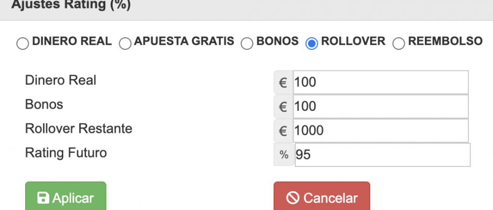Click the Rating Futuro text label
The image size is (493, 210).
[x=66, y=153]
